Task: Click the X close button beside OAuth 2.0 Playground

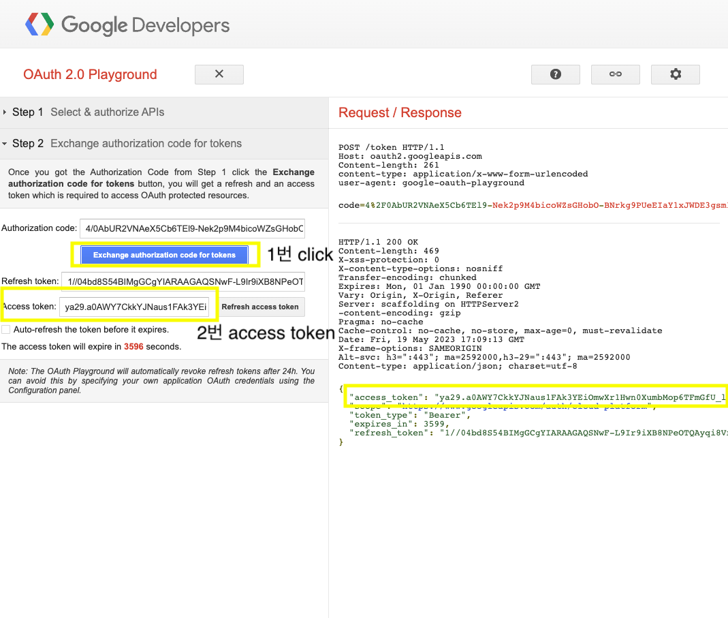Action: click(219, 74)
